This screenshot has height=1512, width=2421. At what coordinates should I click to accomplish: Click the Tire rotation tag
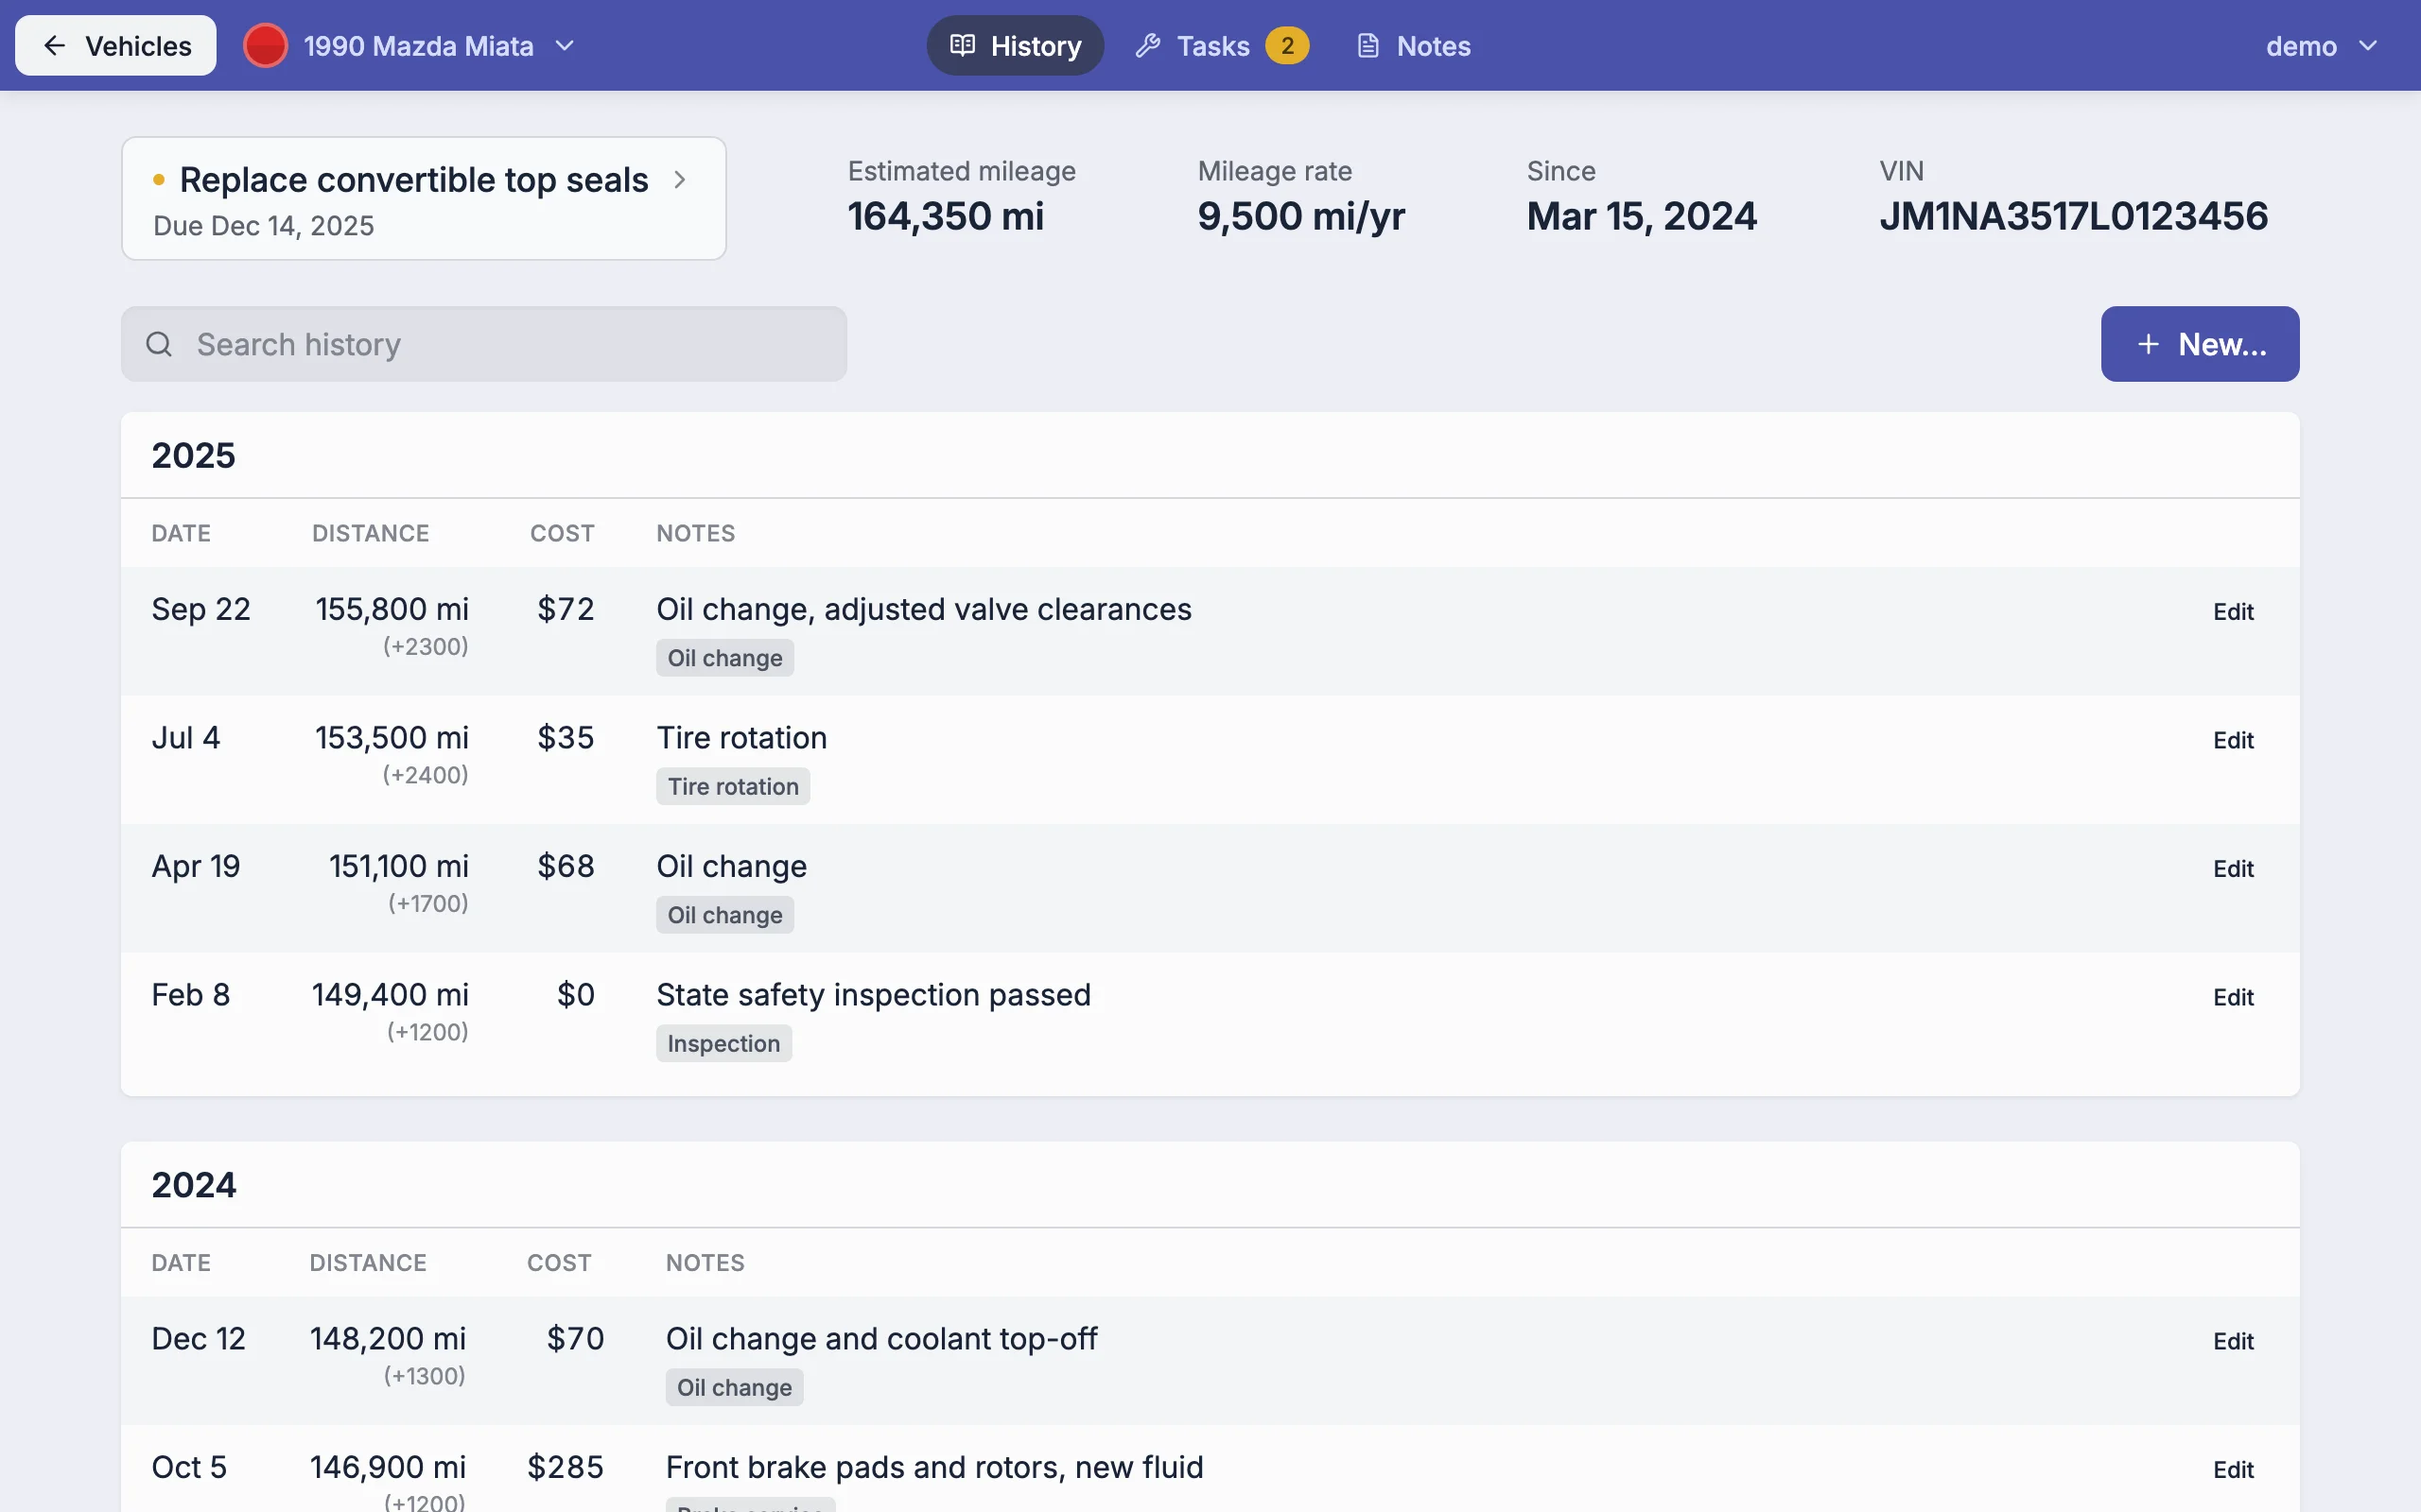pyautogui.click(x=733, y=787)
